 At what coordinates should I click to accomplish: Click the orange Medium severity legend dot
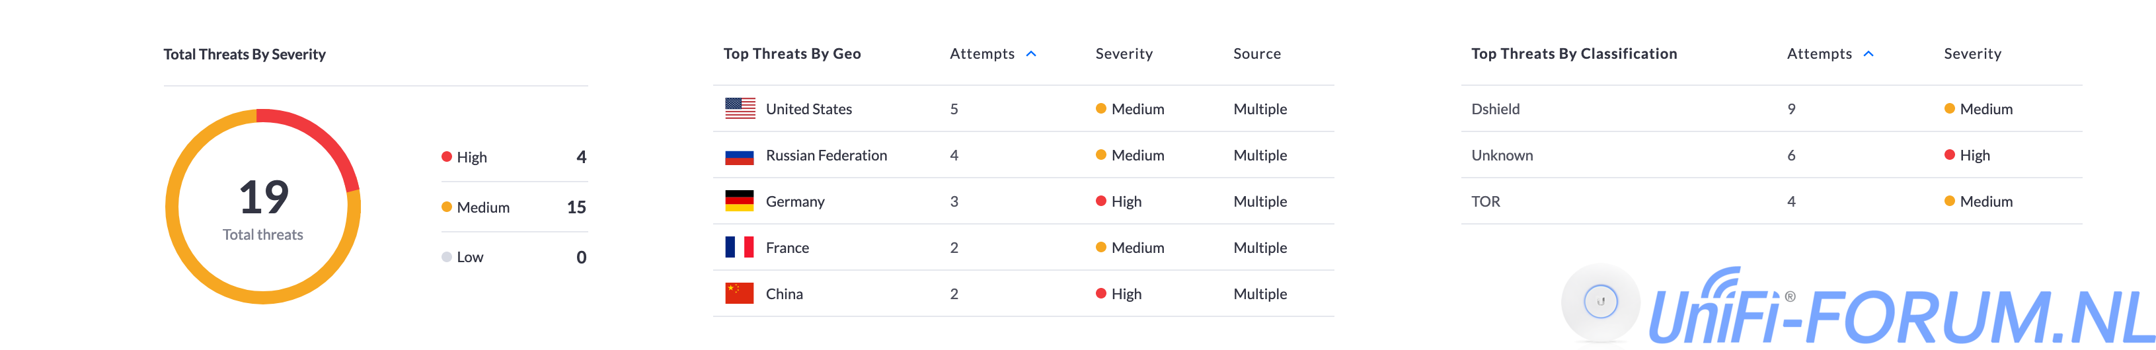(447, 207)
